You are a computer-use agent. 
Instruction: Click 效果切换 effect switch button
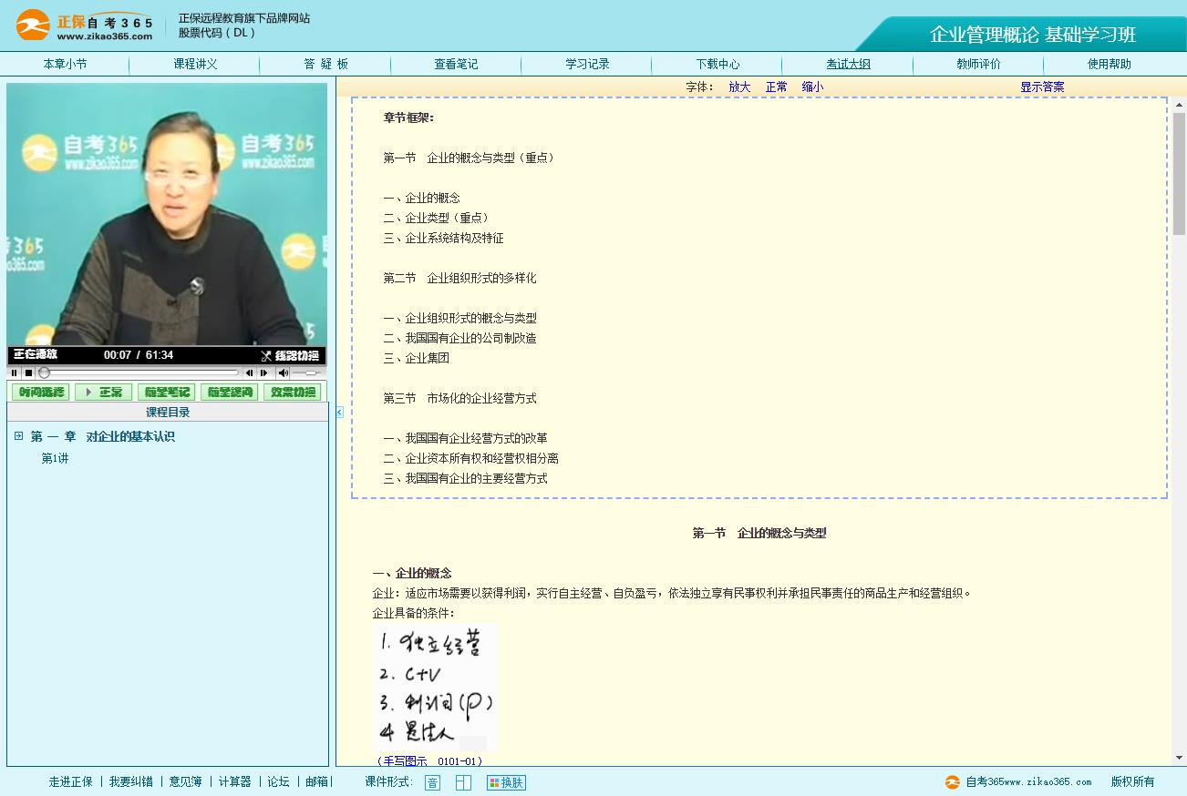point(292,392)
